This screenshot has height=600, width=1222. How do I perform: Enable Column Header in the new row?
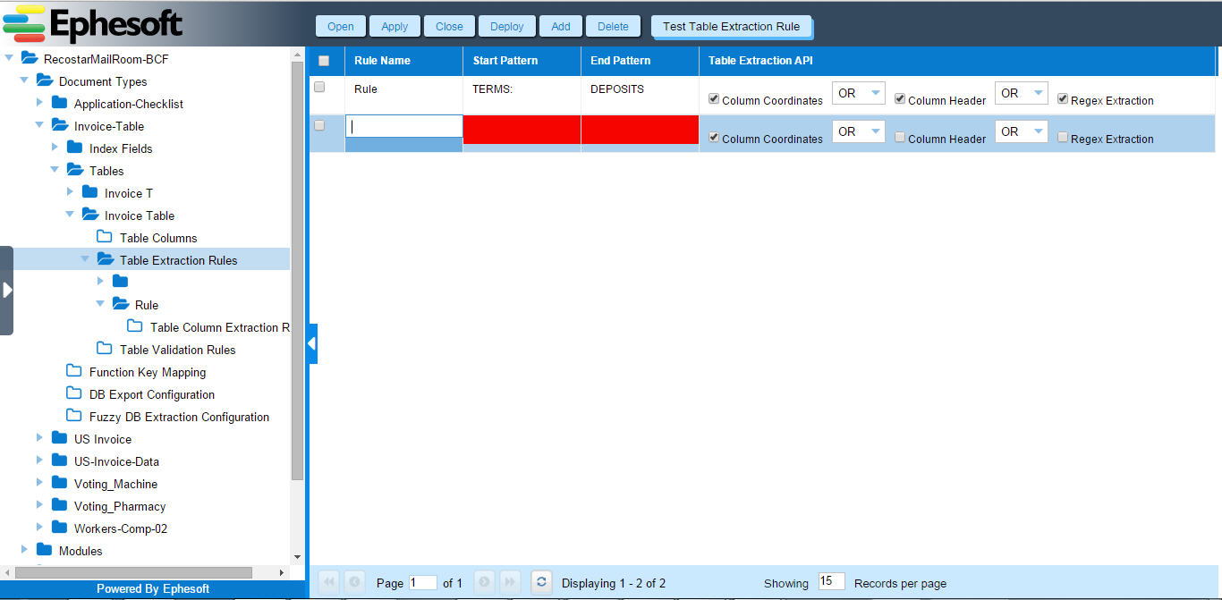coord(900,138)
